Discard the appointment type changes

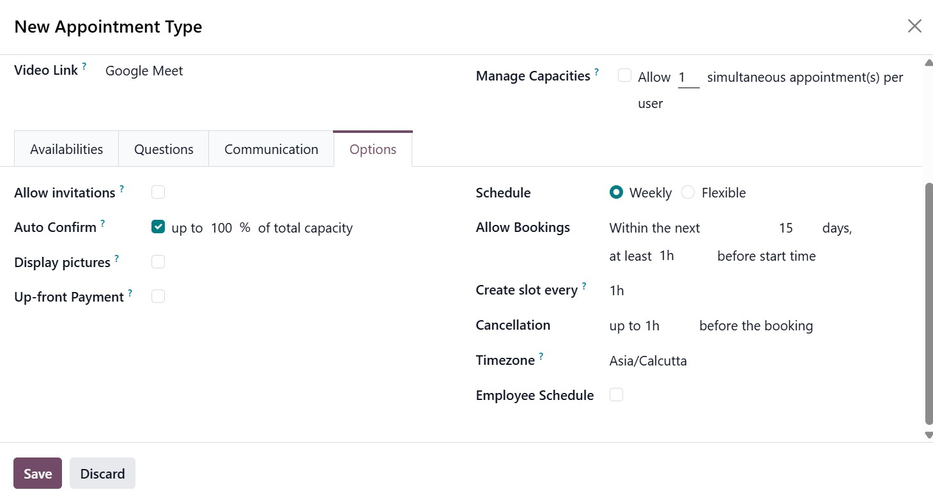coord(102,473)
